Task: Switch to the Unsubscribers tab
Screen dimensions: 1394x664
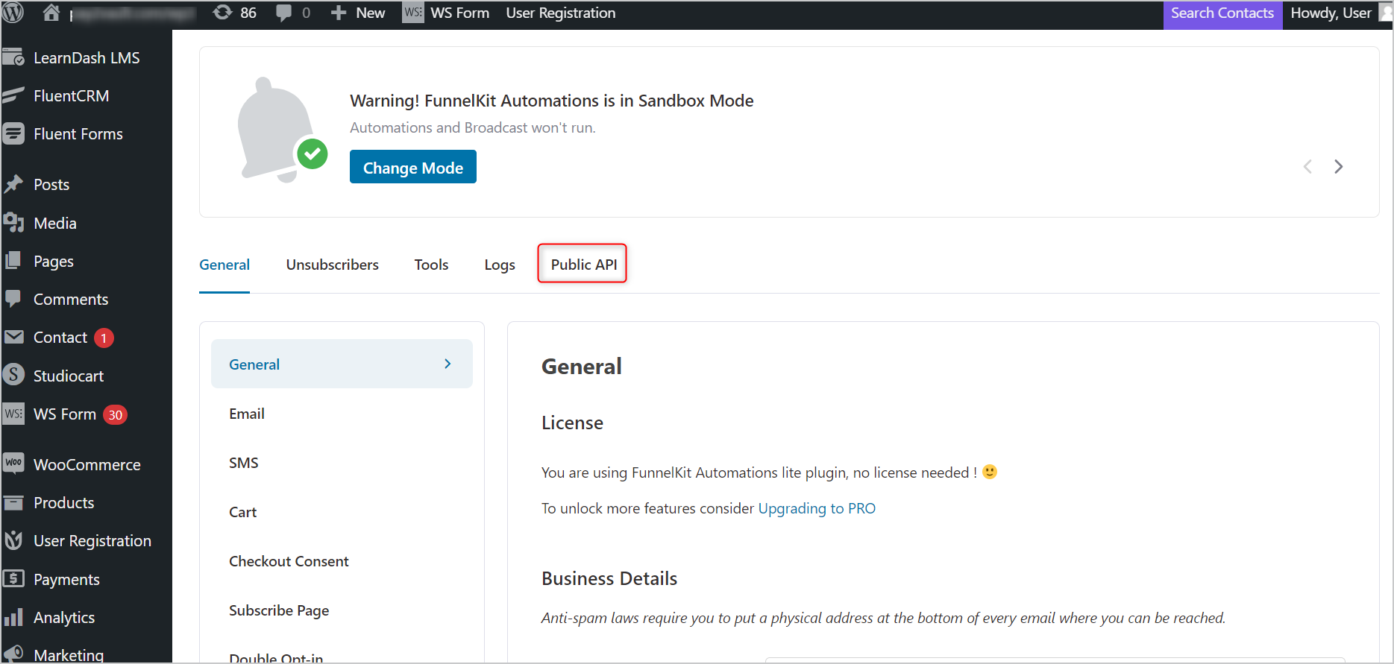Action: click(332, 265)
